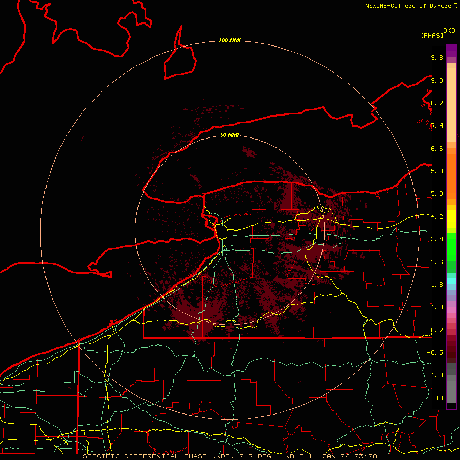Screen dimensions: 460x460
Task: Click the [PHAS] label above the color scale
Action: [x=432, y=35]
